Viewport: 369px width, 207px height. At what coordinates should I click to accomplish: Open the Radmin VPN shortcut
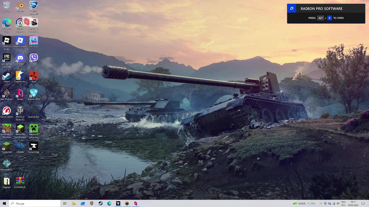click(x=34, y=95)
